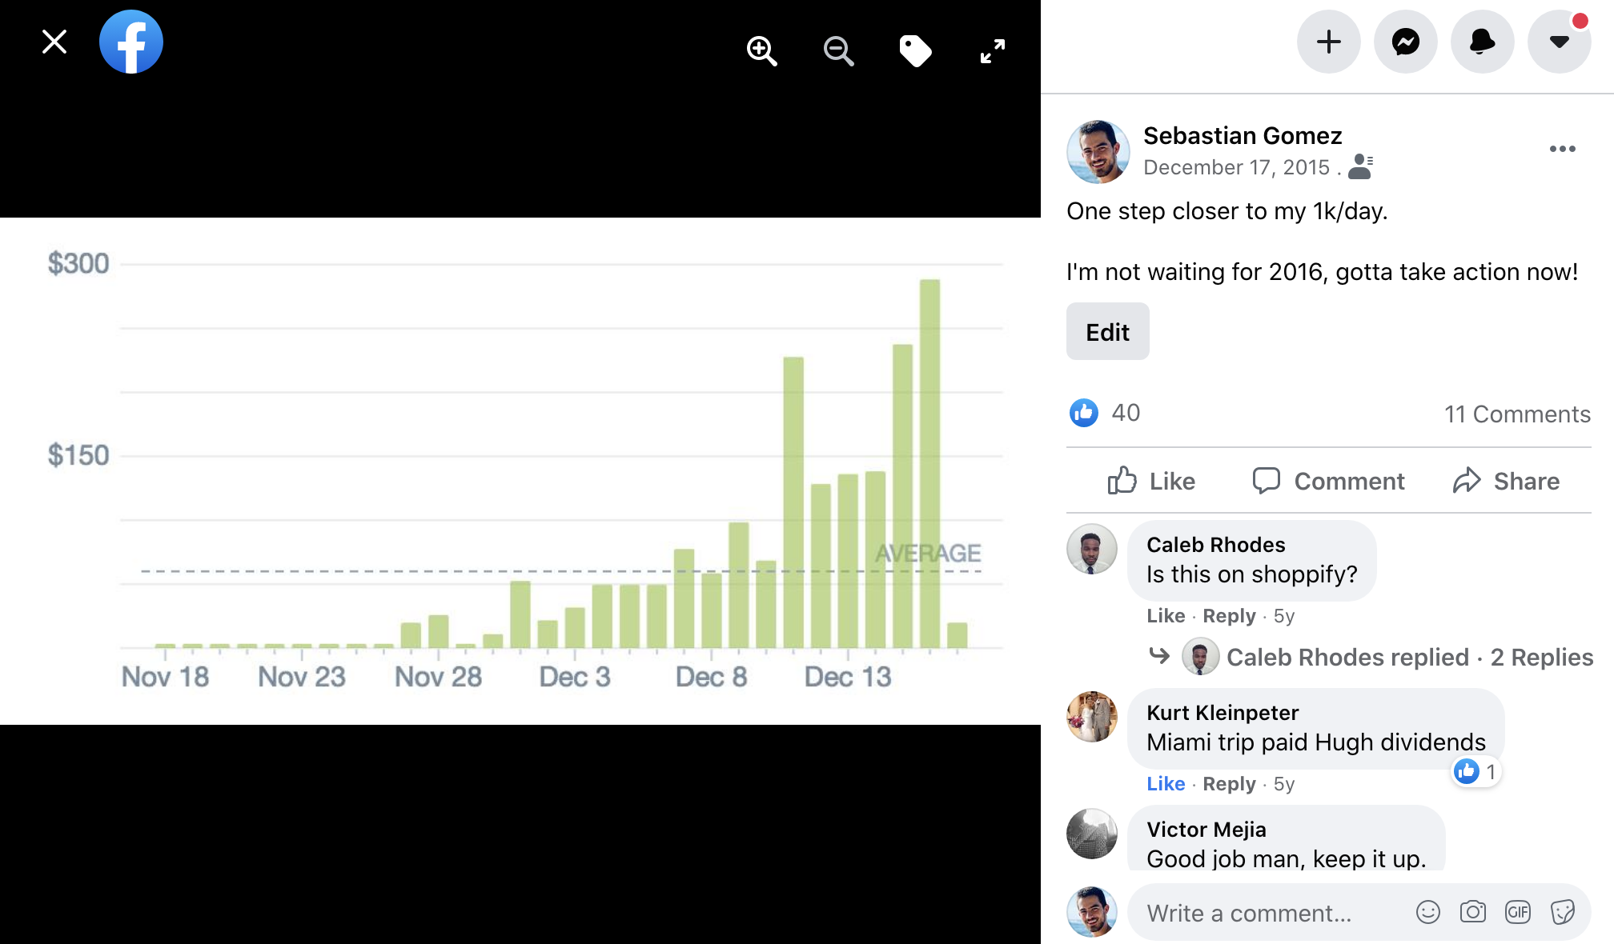
Task: Tag the photo using the tag icon
Action: point(915,51)
